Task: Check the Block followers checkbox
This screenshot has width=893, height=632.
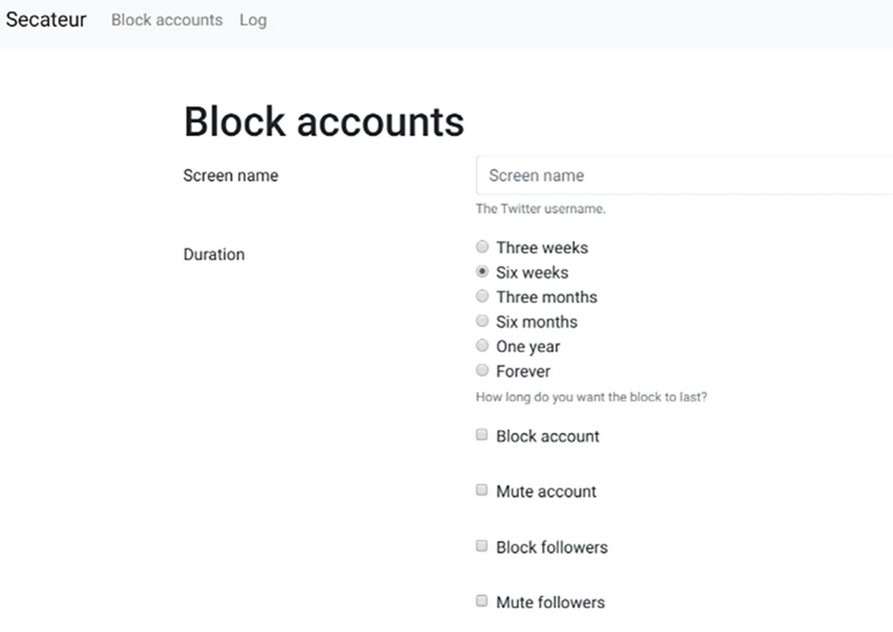Action: pos(482,545)
